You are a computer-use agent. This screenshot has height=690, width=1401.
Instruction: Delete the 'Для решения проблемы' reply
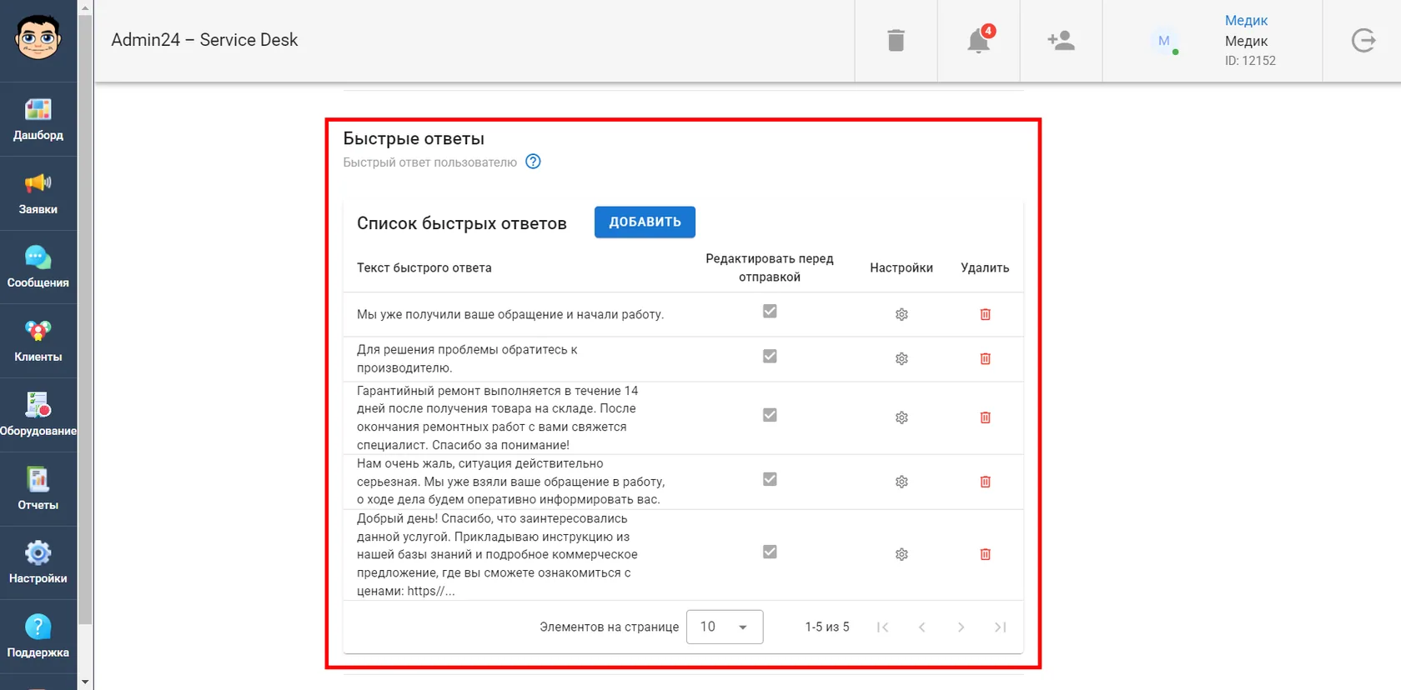[985, 358]
